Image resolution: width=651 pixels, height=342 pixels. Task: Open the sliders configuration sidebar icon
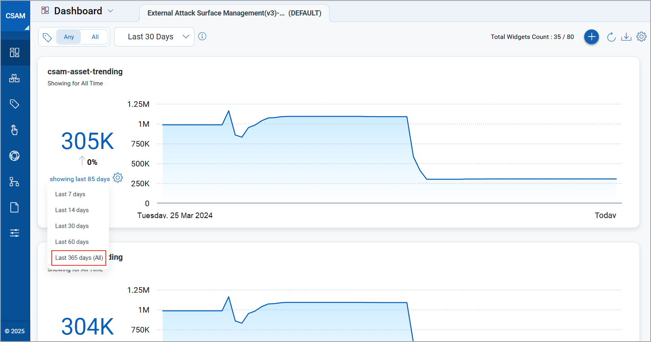pyautogui.click(x=15, y=233)
